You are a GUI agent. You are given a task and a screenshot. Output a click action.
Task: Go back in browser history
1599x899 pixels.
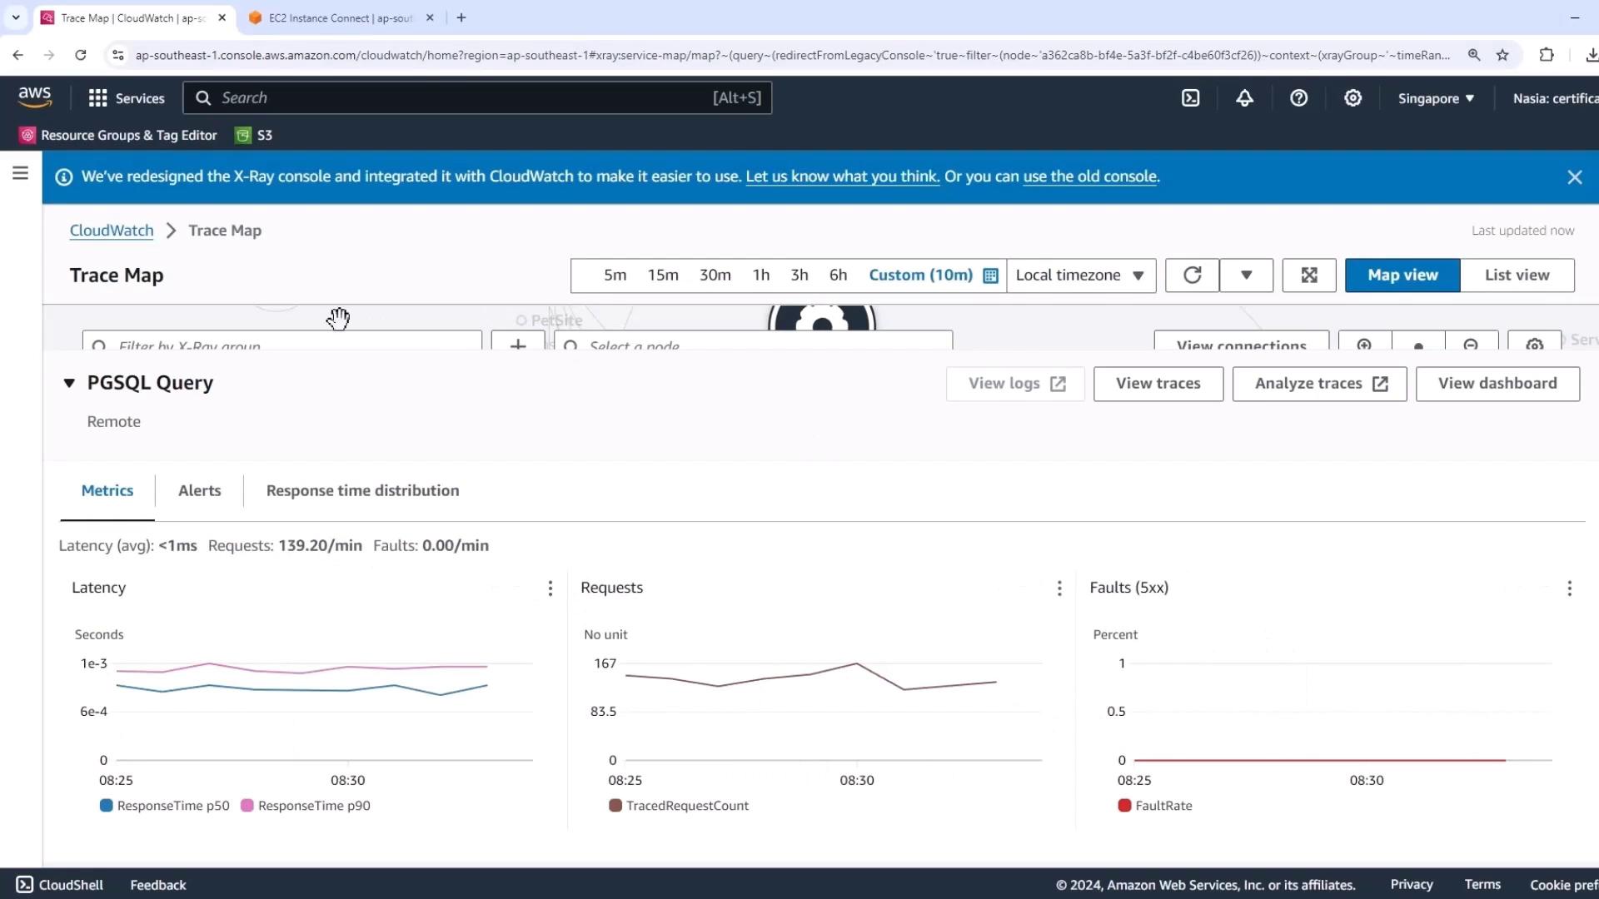pyautogui.click(x=18, y=55)
